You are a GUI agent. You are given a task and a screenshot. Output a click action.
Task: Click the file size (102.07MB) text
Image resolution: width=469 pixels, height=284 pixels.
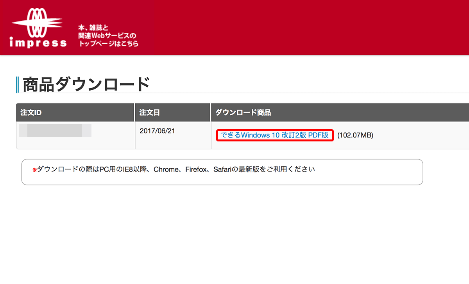coord(355,136)
